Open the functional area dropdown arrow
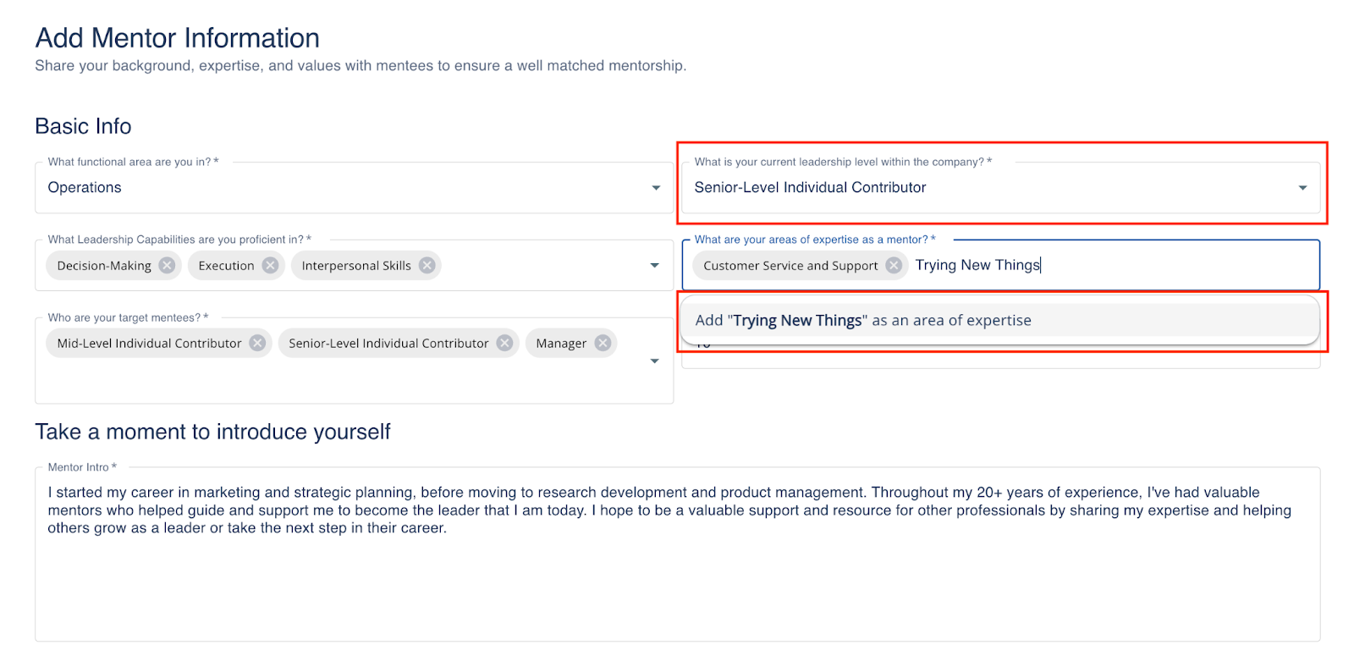This screenshot has height=656, width=1354. 656,188
